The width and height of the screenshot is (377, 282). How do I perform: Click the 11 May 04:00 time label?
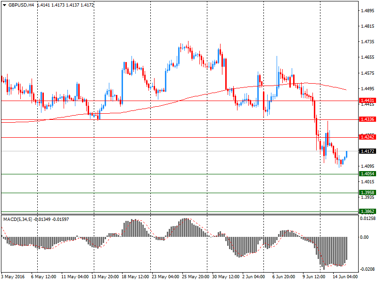[75, 277]
